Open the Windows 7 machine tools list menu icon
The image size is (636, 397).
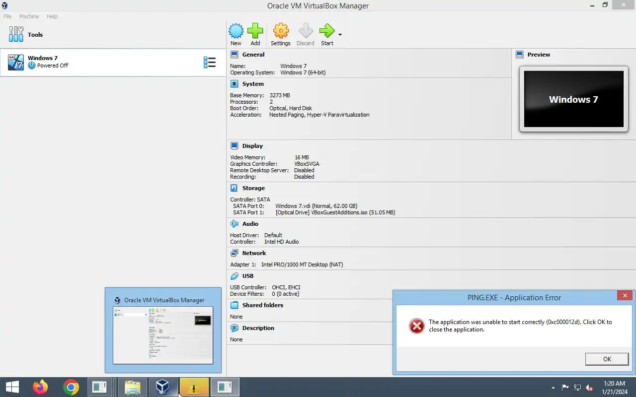coord(210,63)
